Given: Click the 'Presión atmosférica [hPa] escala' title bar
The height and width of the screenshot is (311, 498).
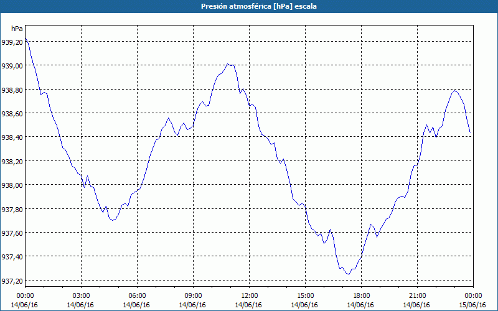Looking at the screenshot, I should pos(249,6).
